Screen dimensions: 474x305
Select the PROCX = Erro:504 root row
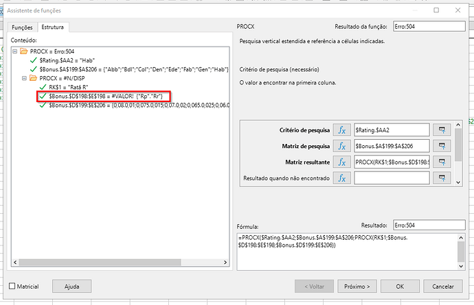click(x=52, y=51)
